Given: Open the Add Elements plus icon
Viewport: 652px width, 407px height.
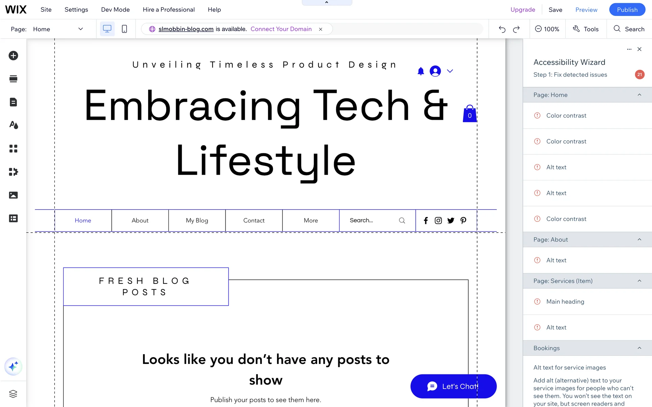Looking at the screenshot, I should pyautogui.click(x=13, y=56).
